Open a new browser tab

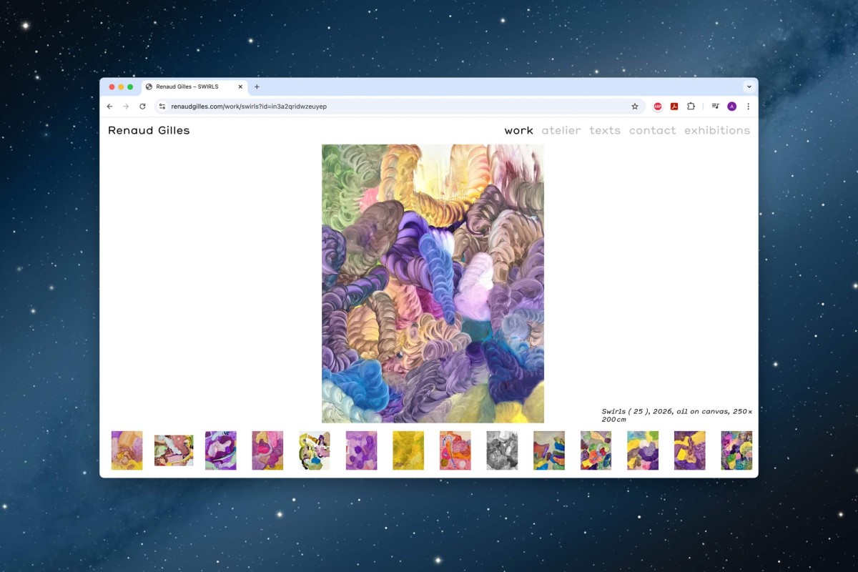(257, 87)
